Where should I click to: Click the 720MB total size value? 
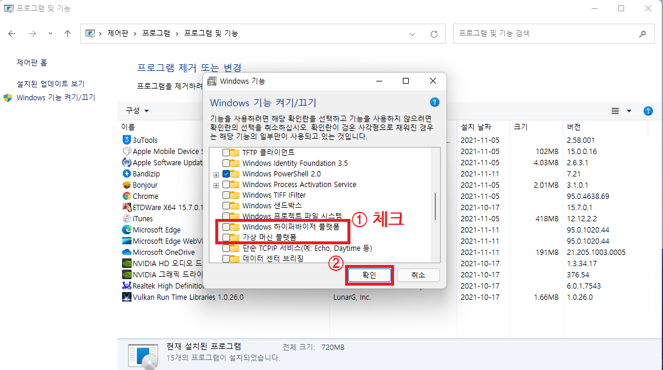tap(333, 347)
